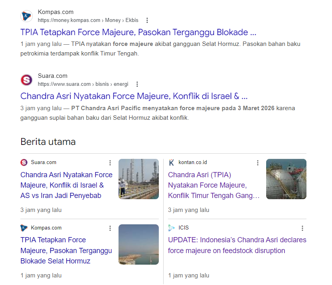Open three-dot menu on Suara.com news card
The height and width of the screenshot is (285, 332).
[x=110, y=162]
